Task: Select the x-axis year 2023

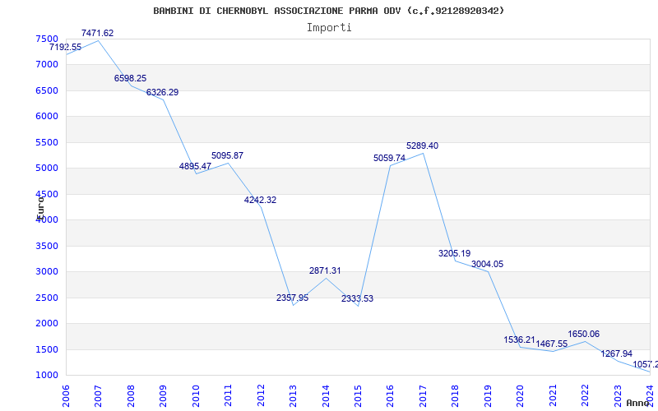Action: click(618, 396)
